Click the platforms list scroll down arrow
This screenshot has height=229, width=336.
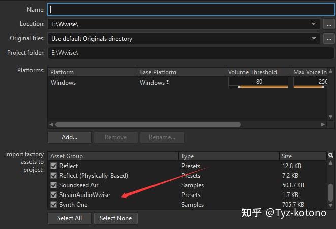point(330,117)
